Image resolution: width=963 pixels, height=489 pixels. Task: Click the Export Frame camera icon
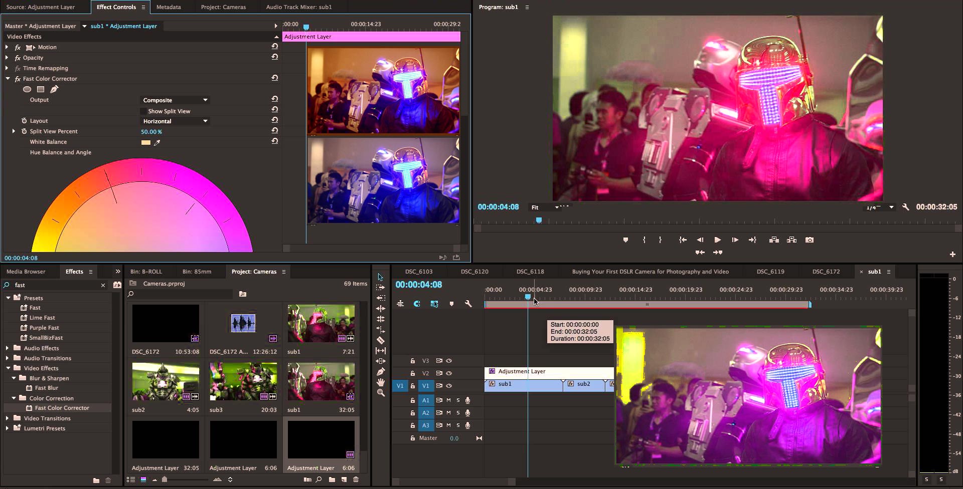pyautogui.click(x=810, y=240)
